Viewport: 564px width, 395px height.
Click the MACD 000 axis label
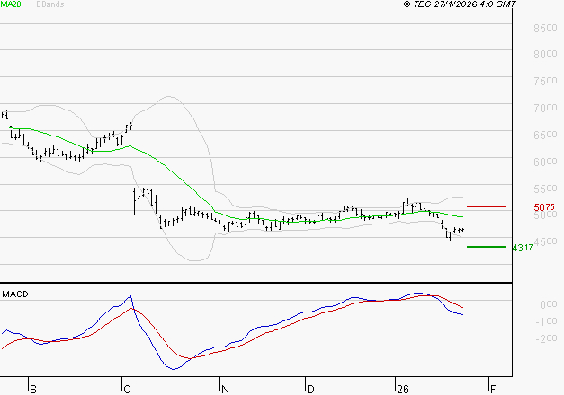pyautogui.click(x=549, y=304)
